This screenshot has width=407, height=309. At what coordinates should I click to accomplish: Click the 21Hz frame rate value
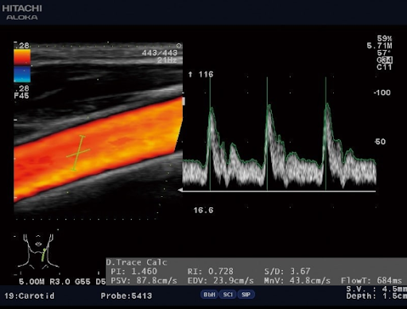[167, 60]
